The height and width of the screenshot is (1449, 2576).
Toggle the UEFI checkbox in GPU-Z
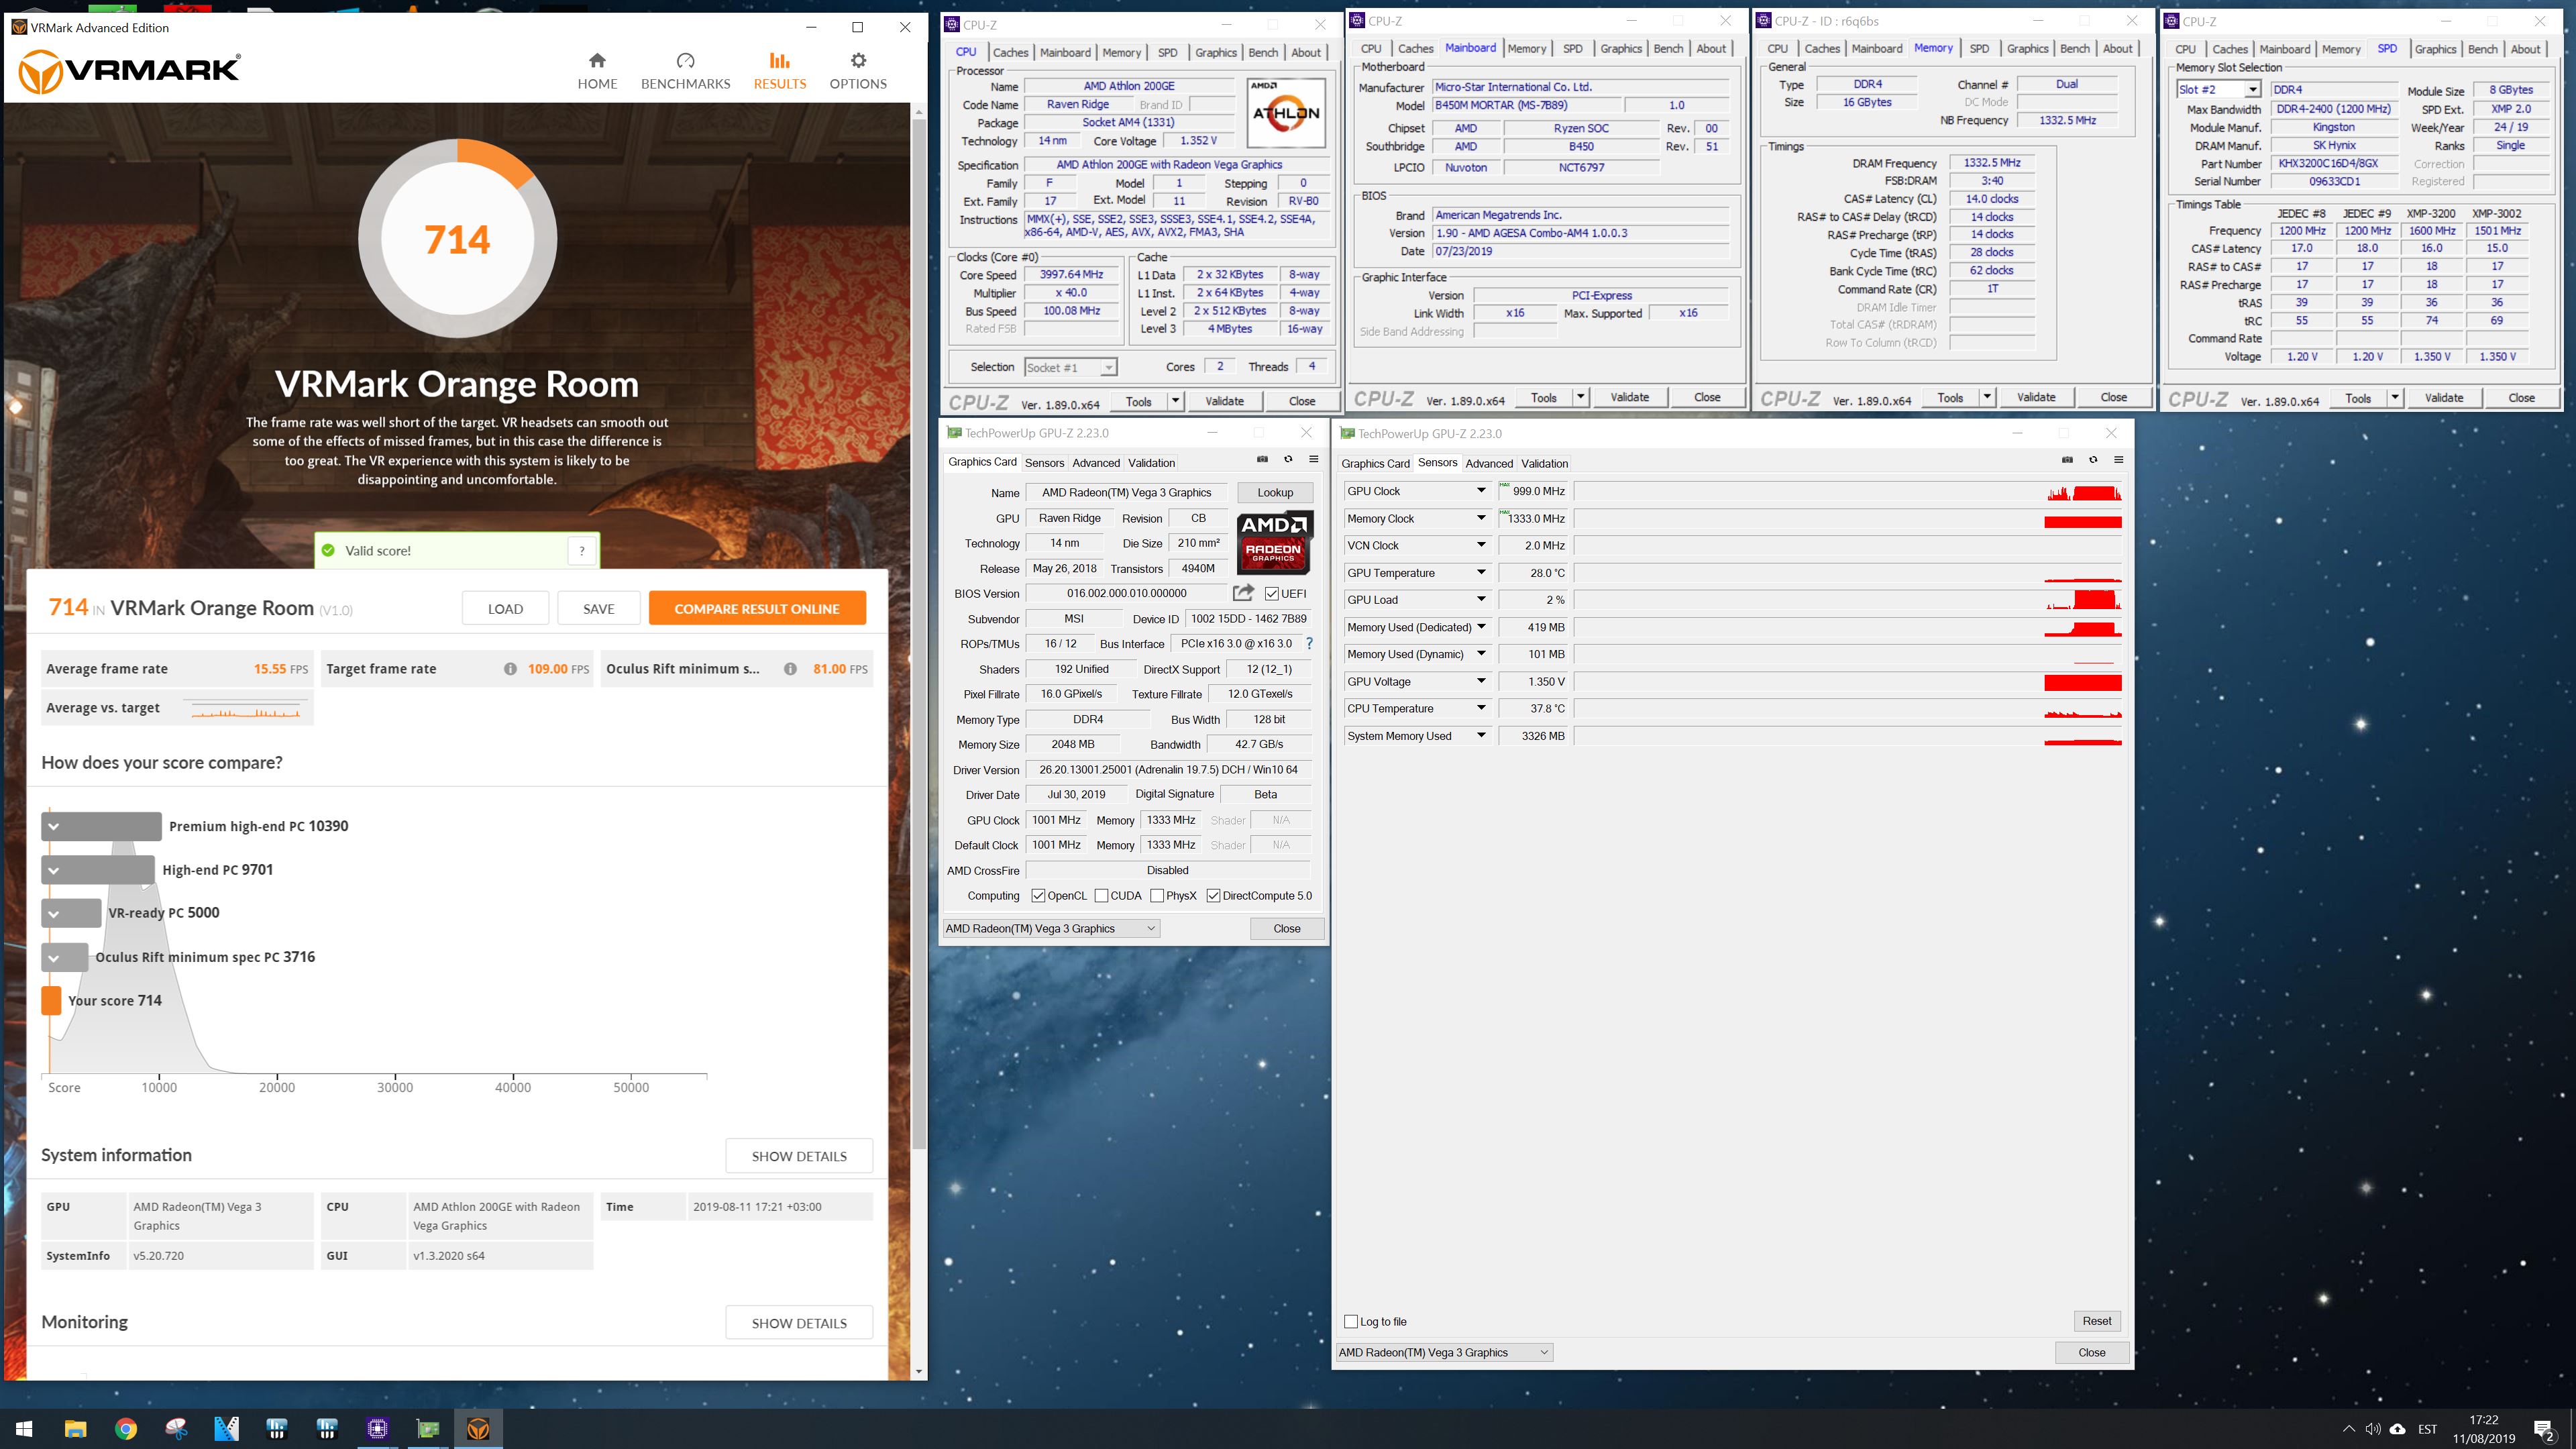(x=1272, y=594)
